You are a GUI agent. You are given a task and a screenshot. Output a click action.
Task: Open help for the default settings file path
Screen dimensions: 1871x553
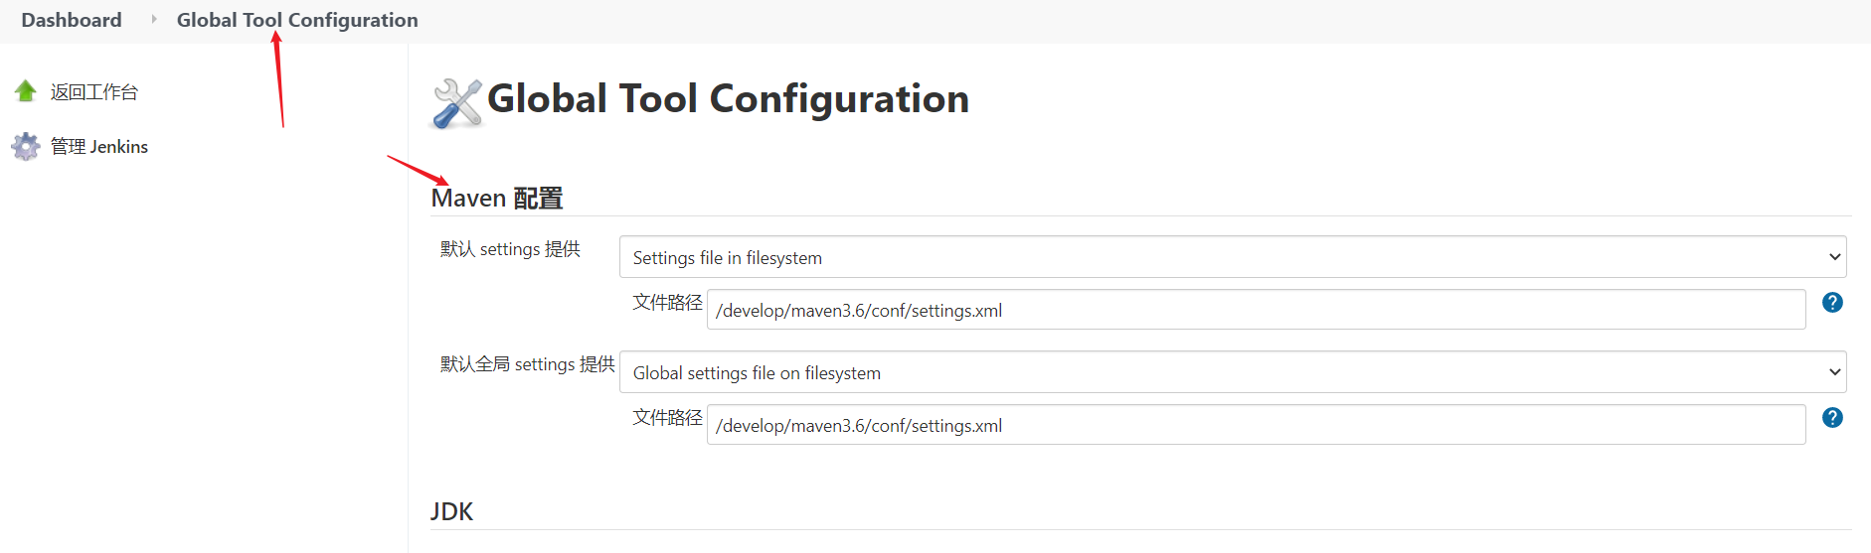pos(1832,303)
